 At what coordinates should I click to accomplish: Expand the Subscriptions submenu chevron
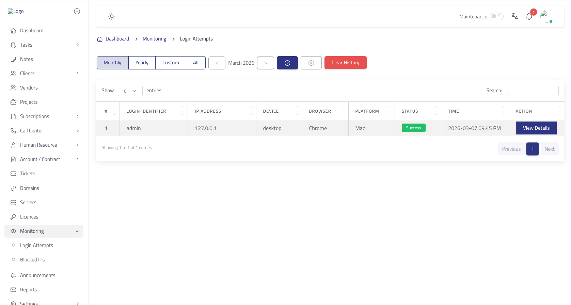coord(78,116)
